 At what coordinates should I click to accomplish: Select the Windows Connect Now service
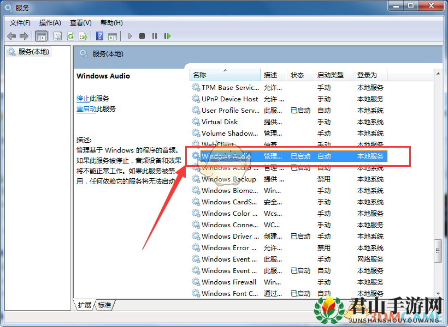tap(288, 225)
